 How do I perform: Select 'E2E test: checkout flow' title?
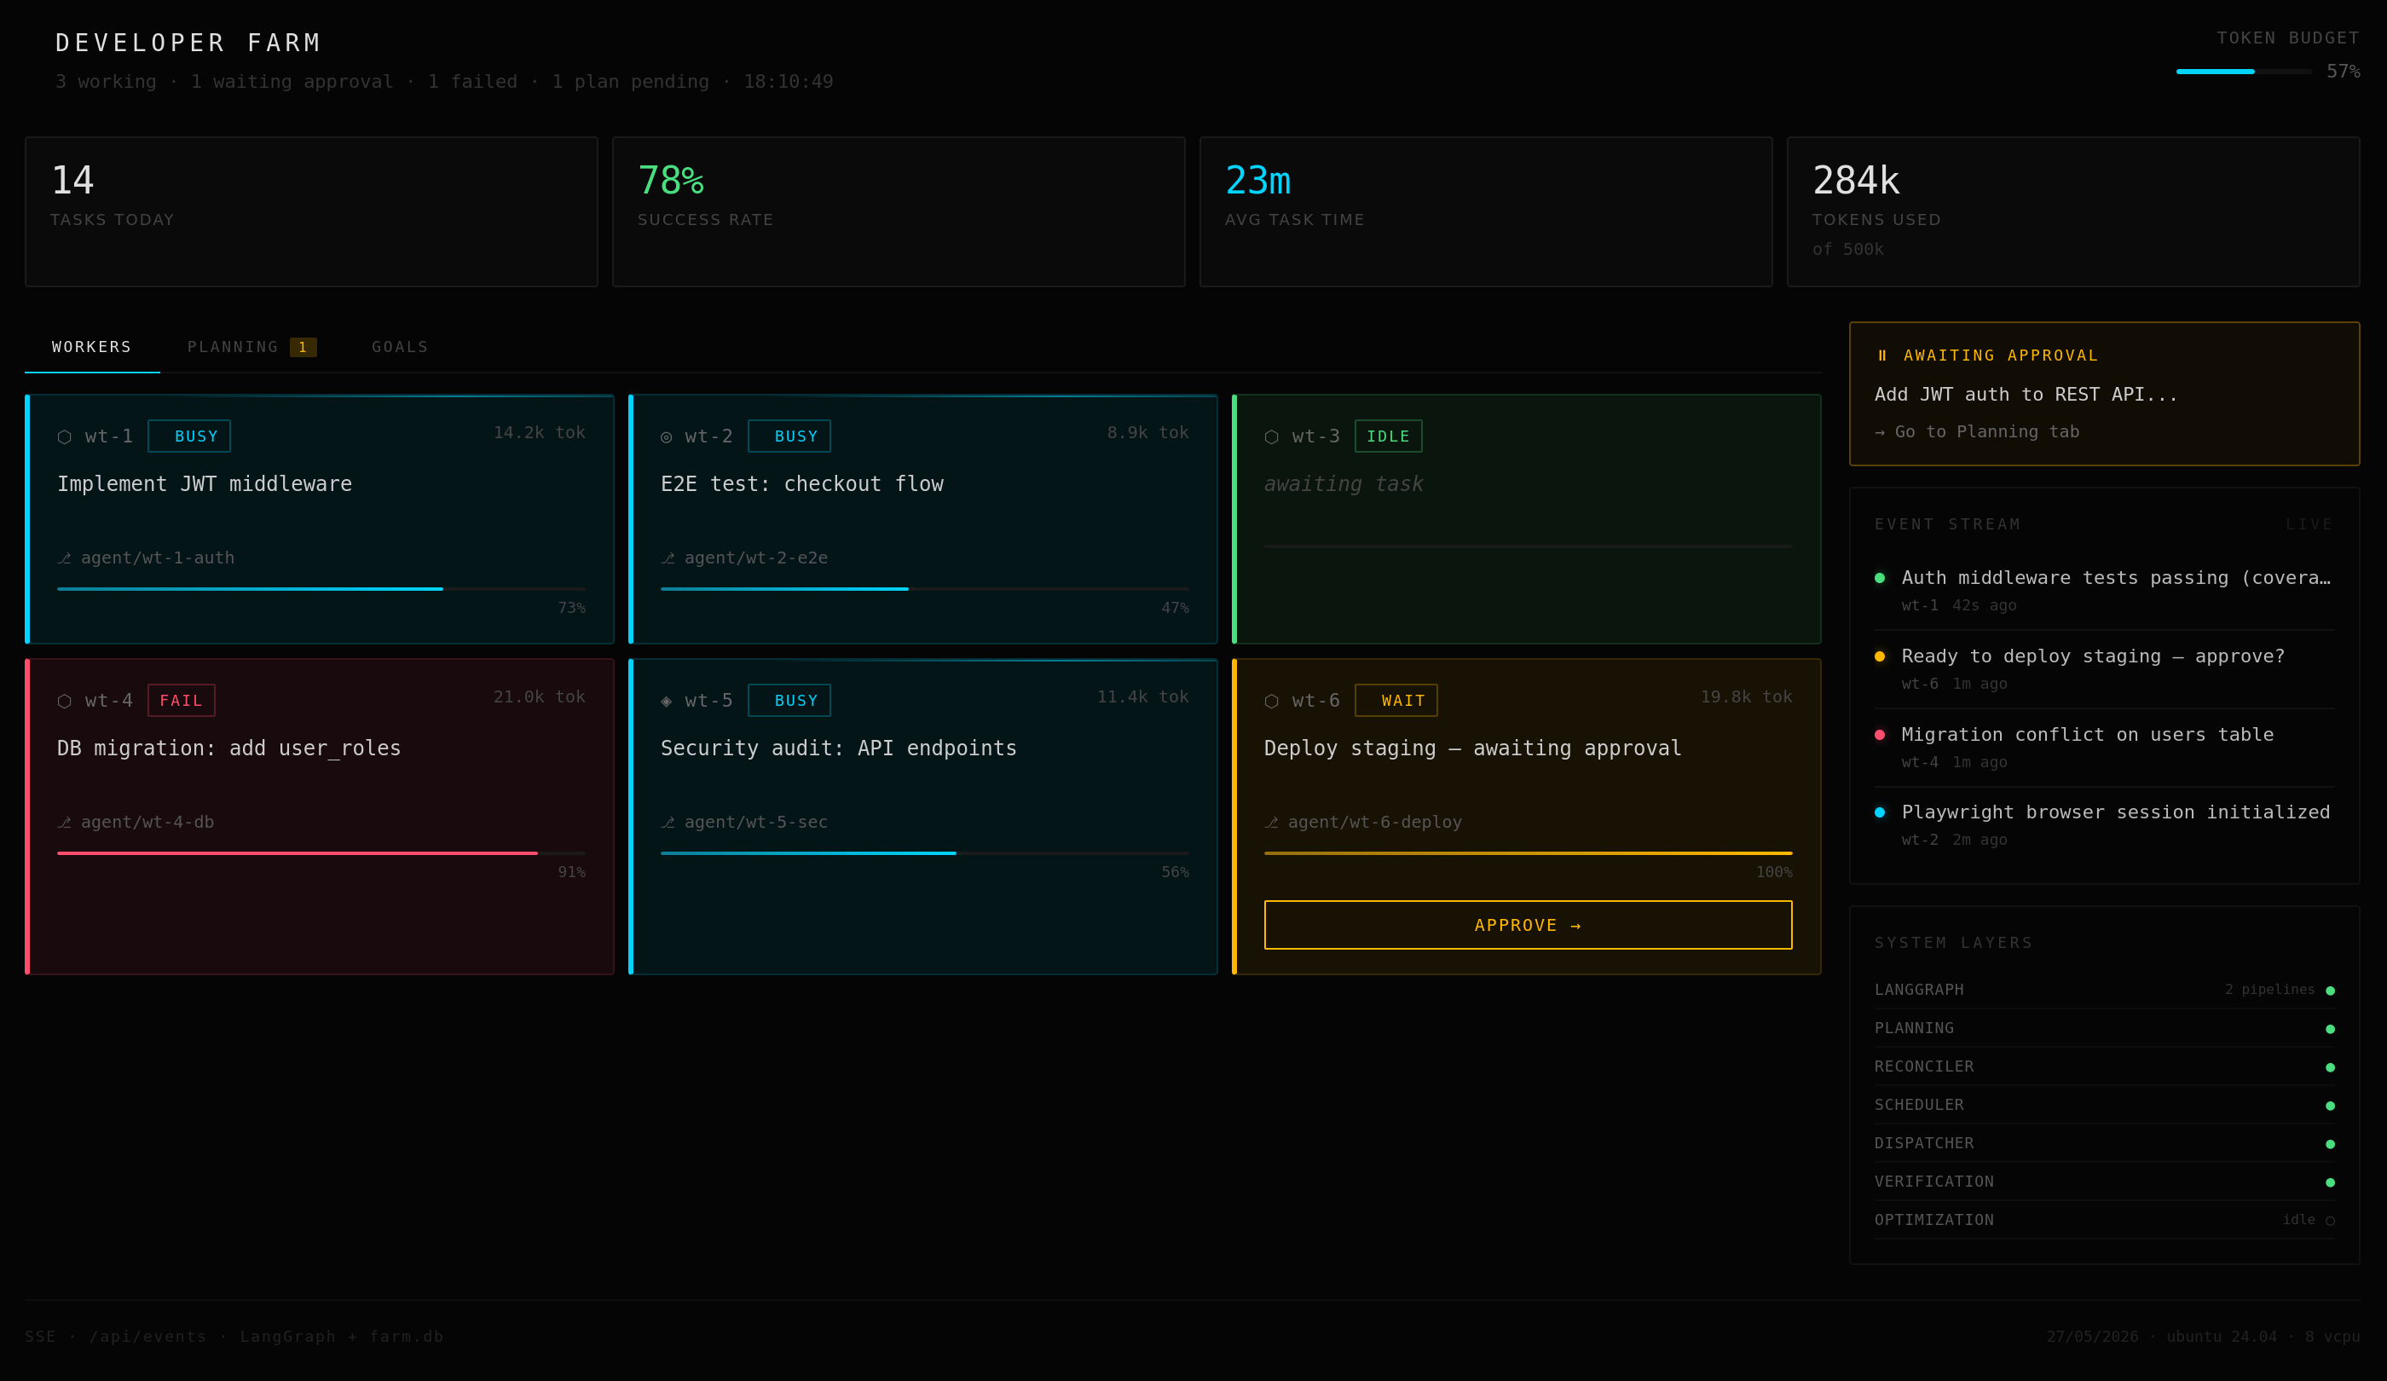[x=802, y=484]
